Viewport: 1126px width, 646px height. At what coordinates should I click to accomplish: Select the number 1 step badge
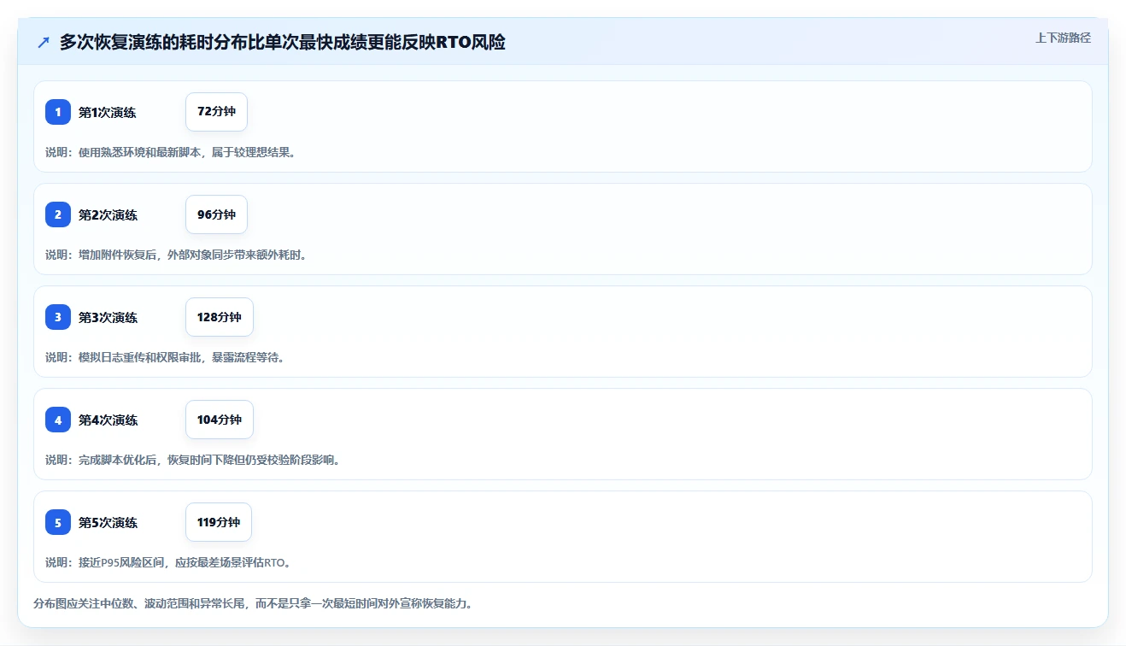tap(58, 112)
